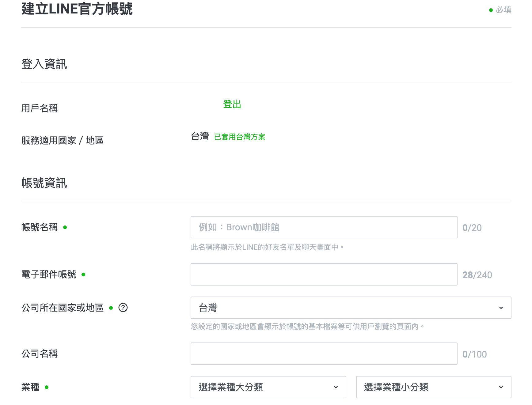
Task: Open the 公司所在國家或地區 dropdown
Action: [351, 308]
